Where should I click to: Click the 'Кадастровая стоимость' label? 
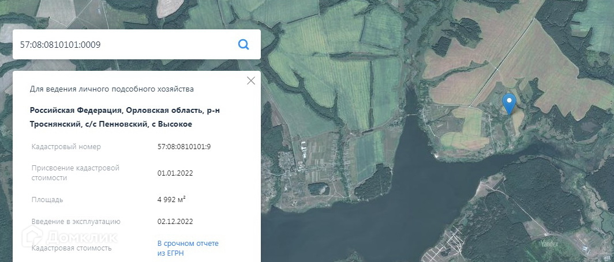coord(72,248)
